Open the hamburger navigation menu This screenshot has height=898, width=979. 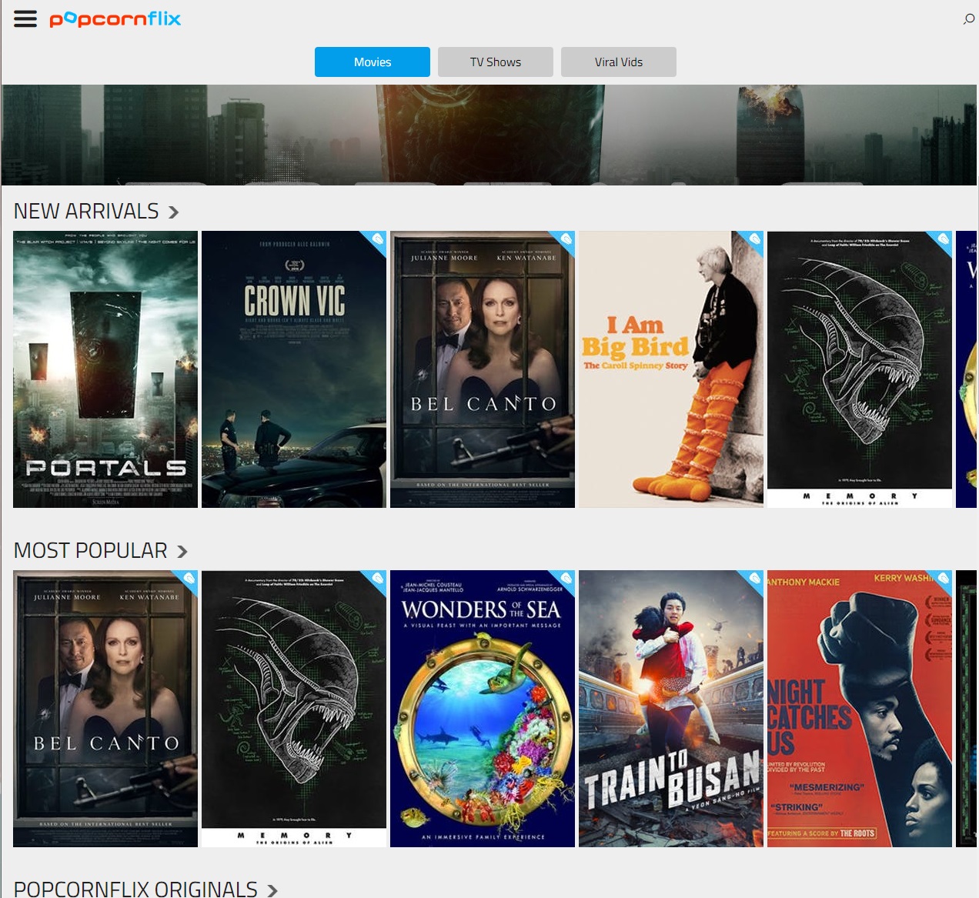point(25,19)
